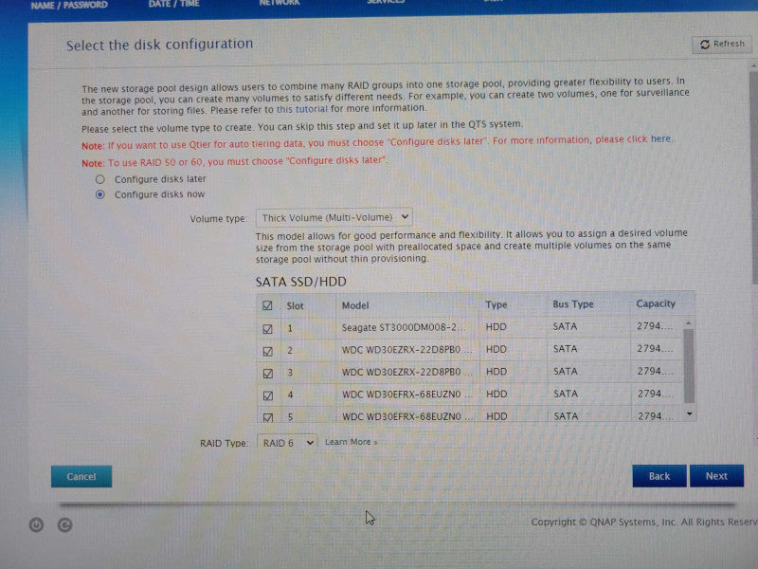The height and width of the screenshot is (569, 758).
Task: Sort by the Bus Type column header
Action: 573,303
